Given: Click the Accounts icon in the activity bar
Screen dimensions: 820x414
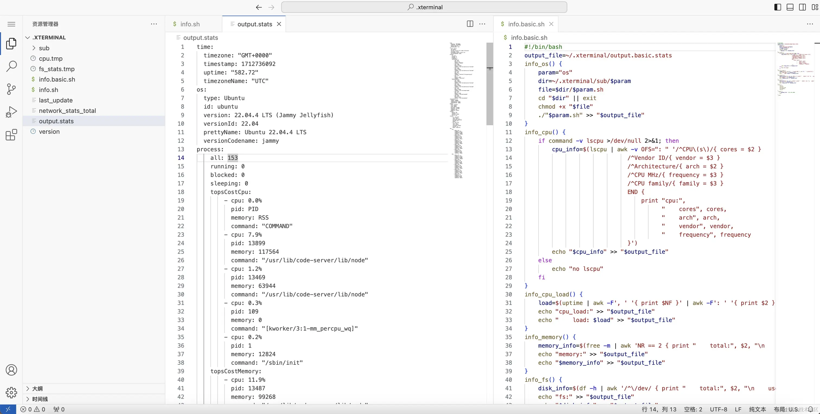Looking at the screenshot, I should pos(11,370).
